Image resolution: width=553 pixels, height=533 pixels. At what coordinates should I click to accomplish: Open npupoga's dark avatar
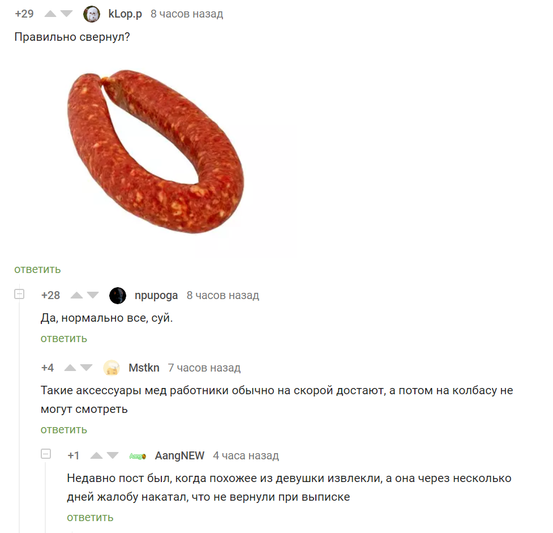[118, 296]
